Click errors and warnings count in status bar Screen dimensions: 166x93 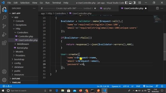click(x=7, y=86)
